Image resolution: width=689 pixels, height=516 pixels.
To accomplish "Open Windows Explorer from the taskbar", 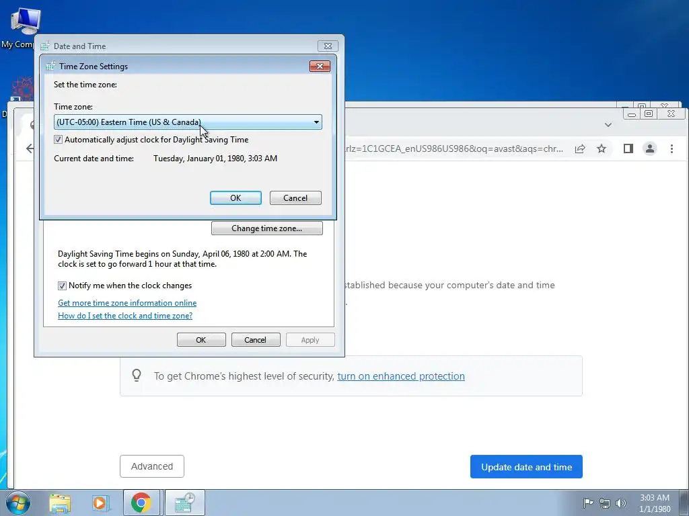I will [x=60, y=503].
